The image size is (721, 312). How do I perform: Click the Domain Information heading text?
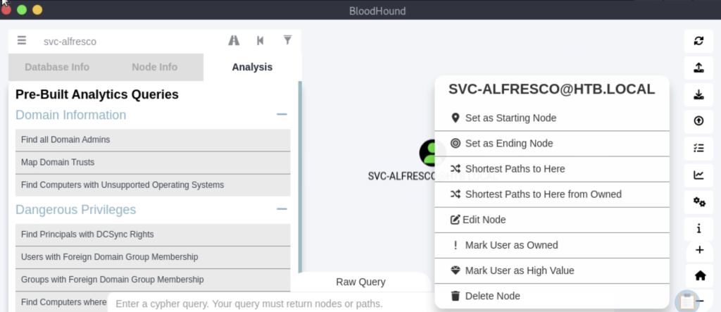pyautogui.click(x=71, y=115)
